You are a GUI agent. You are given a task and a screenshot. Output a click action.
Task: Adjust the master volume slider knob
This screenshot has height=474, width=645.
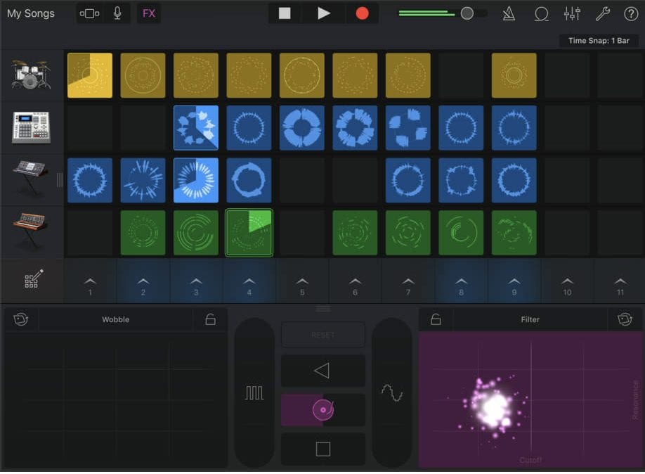pos(467,13)
